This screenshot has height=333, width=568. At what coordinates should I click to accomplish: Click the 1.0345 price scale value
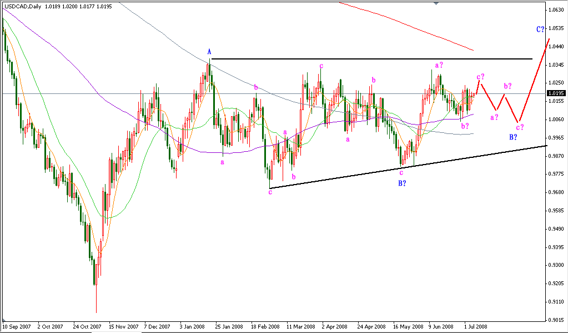pyautogui.click(x=556, y=64)
